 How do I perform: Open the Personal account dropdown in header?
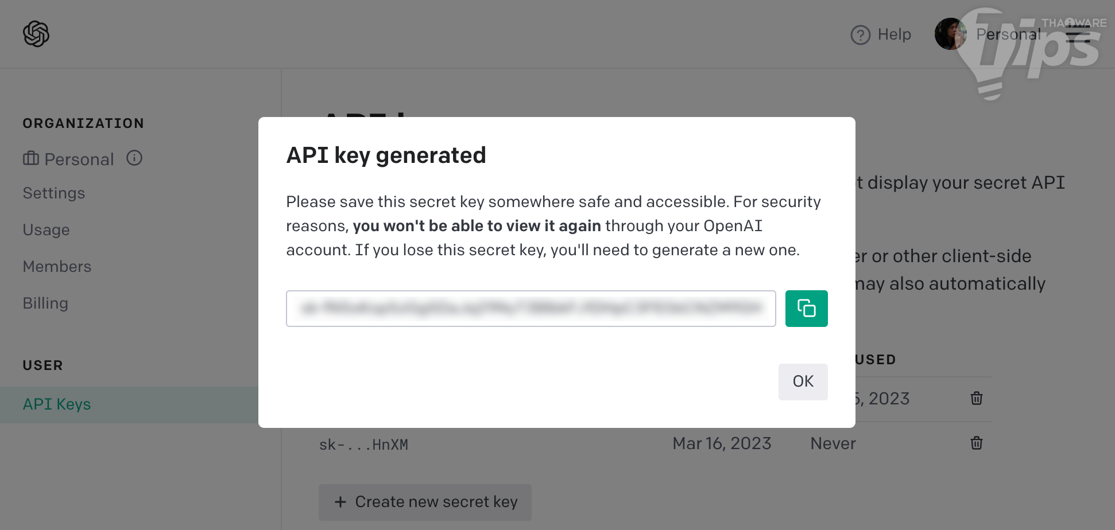pos(1008,34)
